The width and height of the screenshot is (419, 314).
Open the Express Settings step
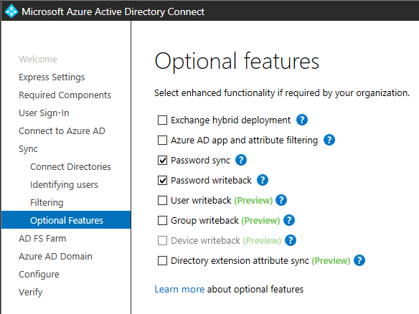pos(52,77)
